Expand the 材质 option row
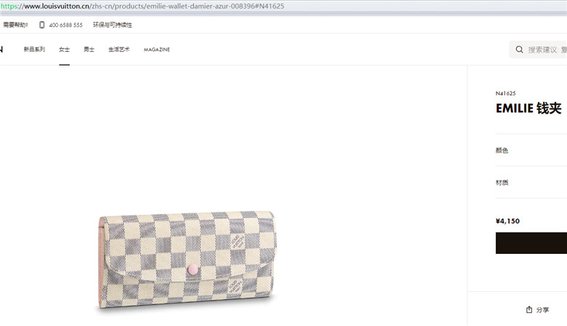The height and width of the screenshot is (326, 567). pos(531,183)
